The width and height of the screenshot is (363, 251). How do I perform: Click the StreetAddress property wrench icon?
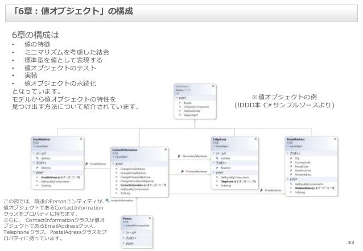(x=291, y=174)
